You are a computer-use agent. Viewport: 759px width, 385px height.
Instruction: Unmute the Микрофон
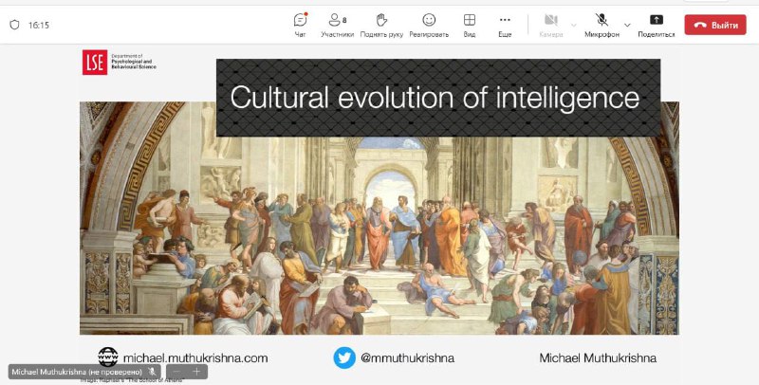point(602,25)
